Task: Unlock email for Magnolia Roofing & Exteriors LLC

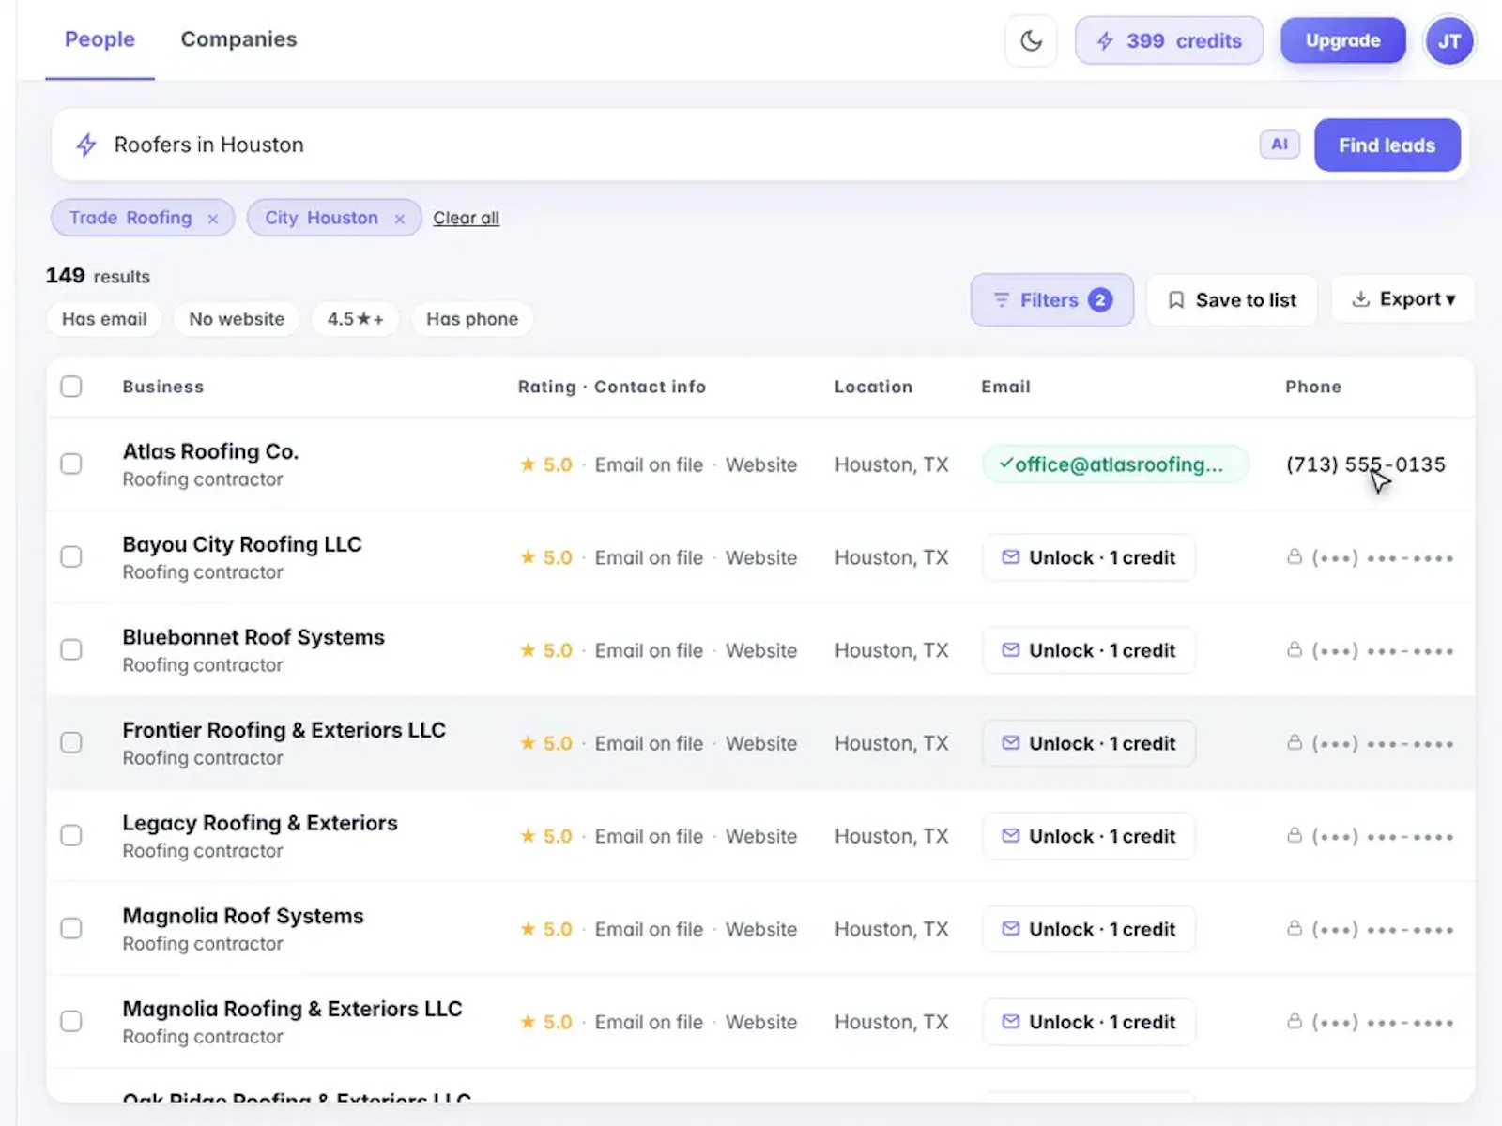Action: pos(1089,1022)
